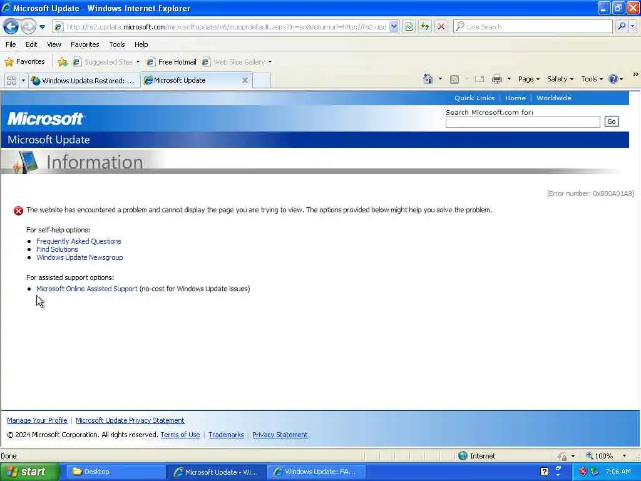Switch to the Windows Update Restored tab
641x481 pixels.
coord(85,81)
